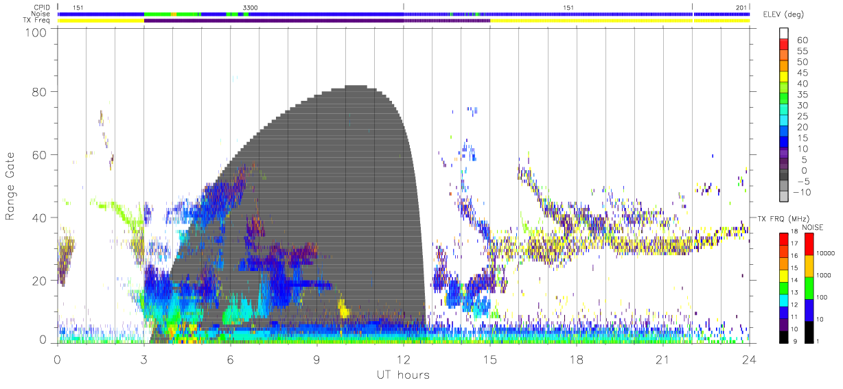The height and width of the screenshot is (389, 843).
Task: Click the 'Range Gate' axis title
Action: 10,186
